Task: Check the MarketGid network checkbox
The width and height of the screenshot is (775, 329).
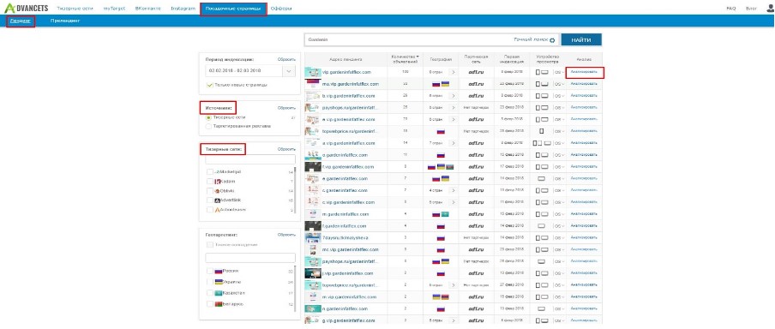Action: pyautogui.click(x=209, y=172)
